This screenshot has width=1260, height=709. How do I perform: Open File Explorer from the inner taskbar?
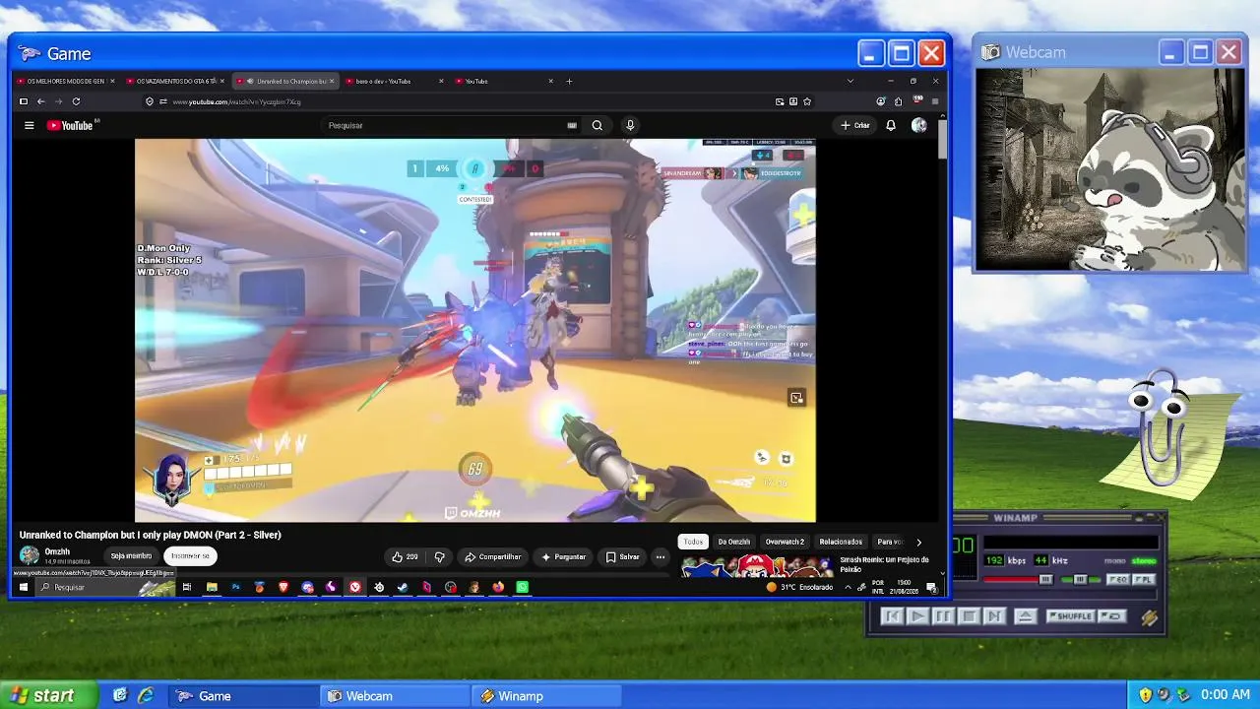point(212,587)
